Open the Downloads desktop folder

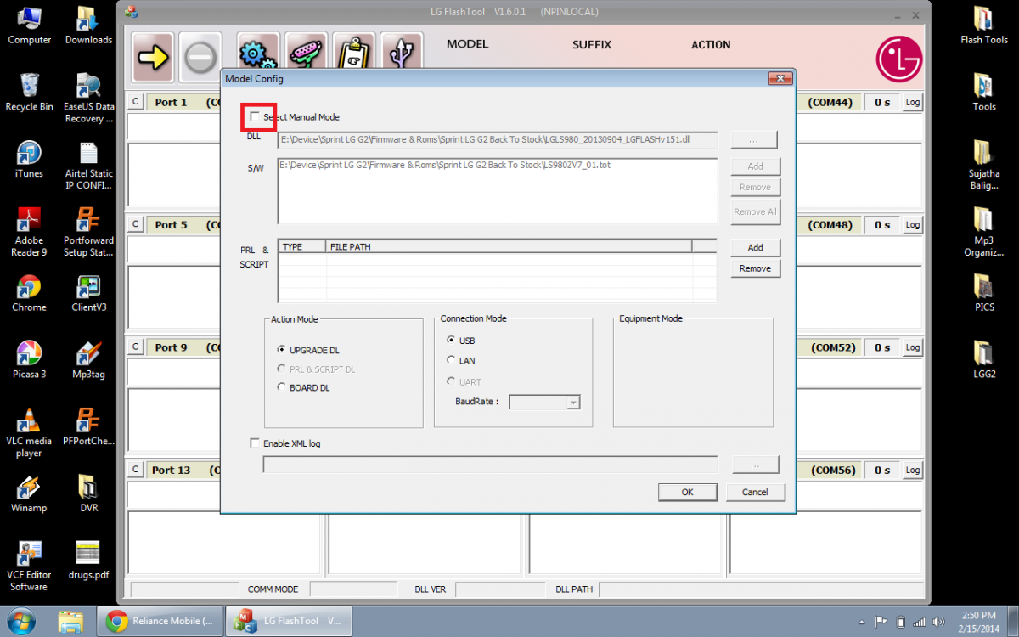coord(88,25)
